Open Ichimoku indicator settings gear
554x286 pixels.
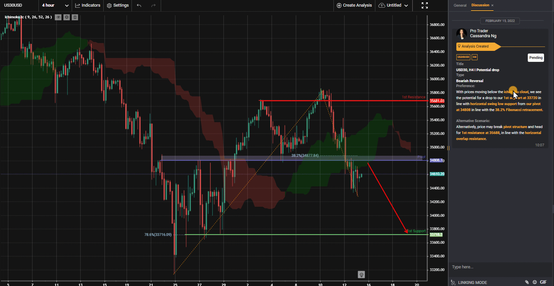click(x=67, y=17)
